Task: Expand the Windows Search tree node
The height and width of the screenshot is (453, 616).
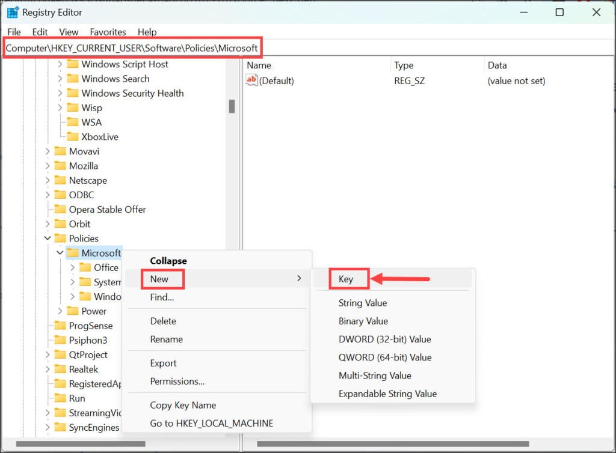Action: click(60, 79)
